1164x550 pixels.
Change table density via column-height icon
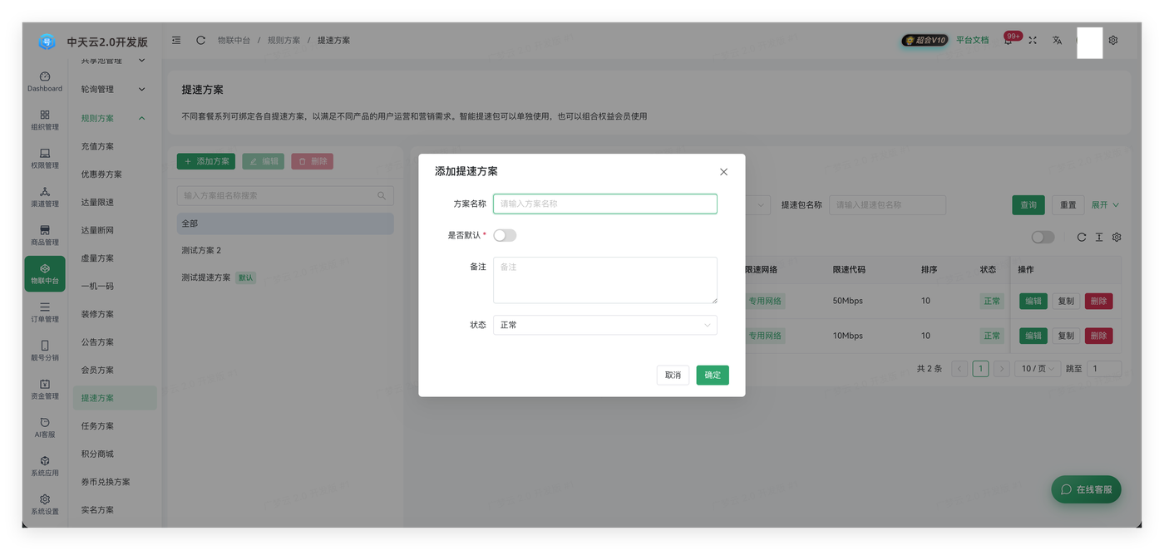click(1099, 237)
